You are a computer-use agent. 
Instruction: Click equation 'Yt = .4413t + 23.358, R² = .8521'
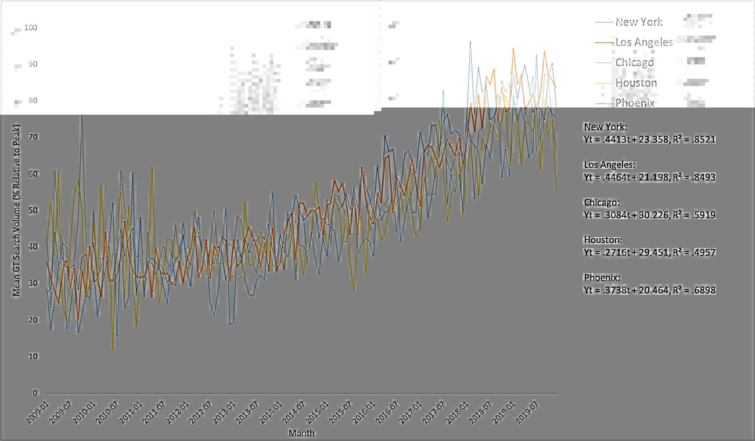point(650,139)
